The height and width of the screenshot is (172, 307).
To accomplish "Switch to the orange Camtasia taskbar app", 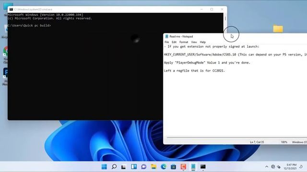I will [x=183, y=167].
